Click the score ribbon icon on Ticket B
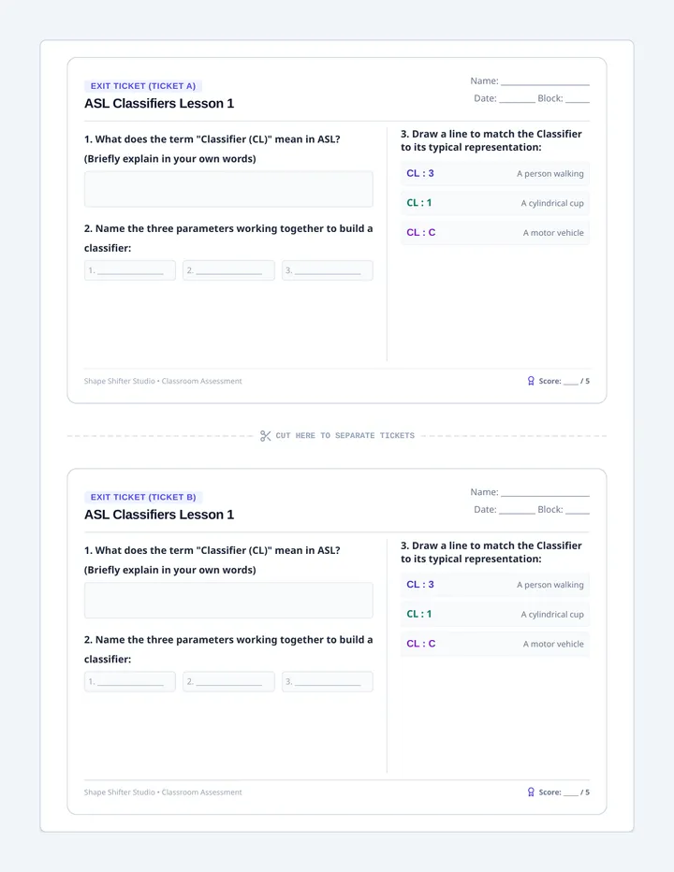Image resolution: width=674 pixels, height=872 pixels. point(531,792)
